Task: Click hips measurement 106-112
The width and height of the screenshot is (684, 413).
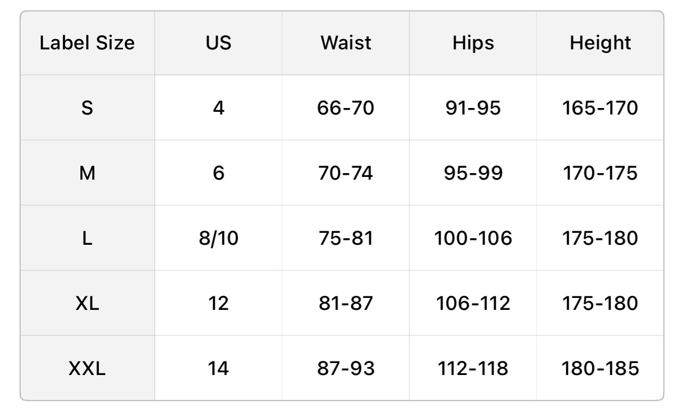Action: coord(473,303)
